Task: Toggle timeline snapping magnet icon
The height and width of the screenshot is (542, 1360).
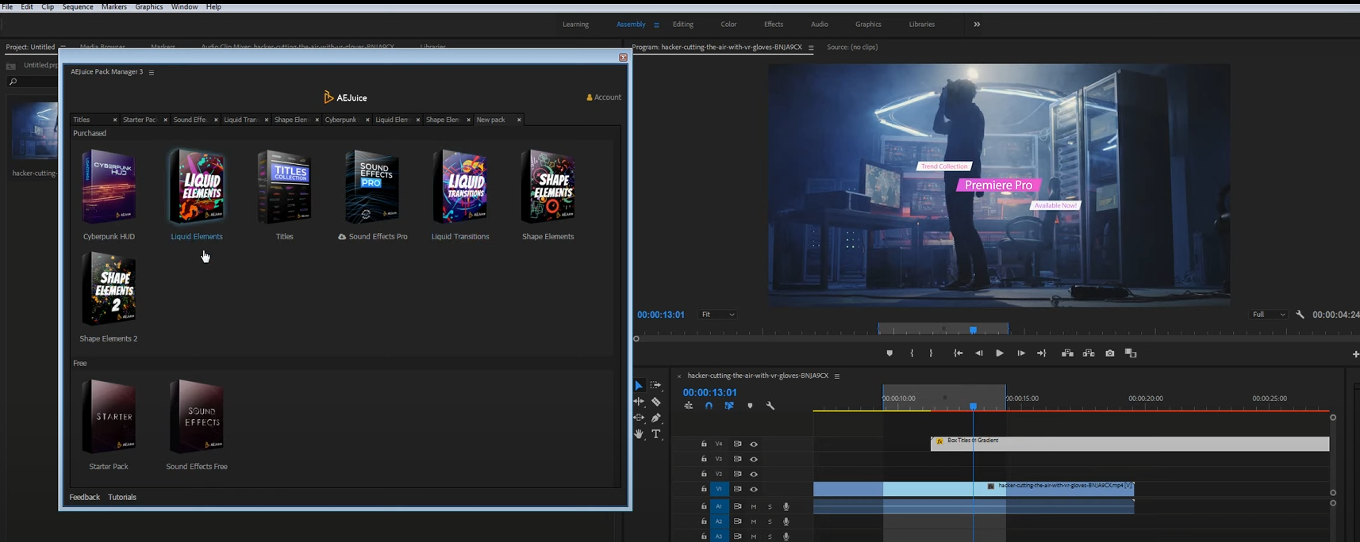Action: (709, 406)
